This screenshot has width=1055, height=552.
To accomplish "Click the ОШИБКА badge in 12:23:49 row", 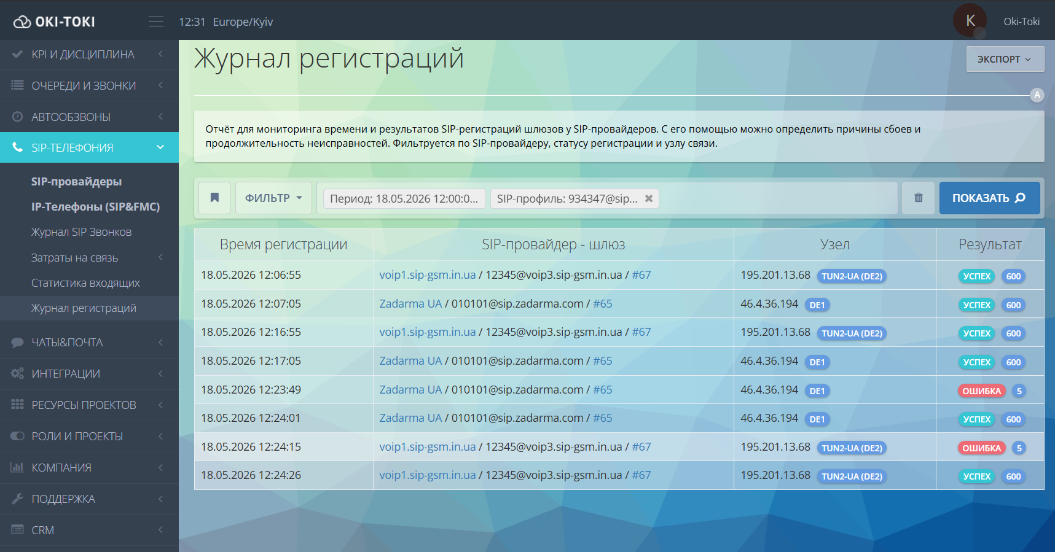I will point(982,391).
